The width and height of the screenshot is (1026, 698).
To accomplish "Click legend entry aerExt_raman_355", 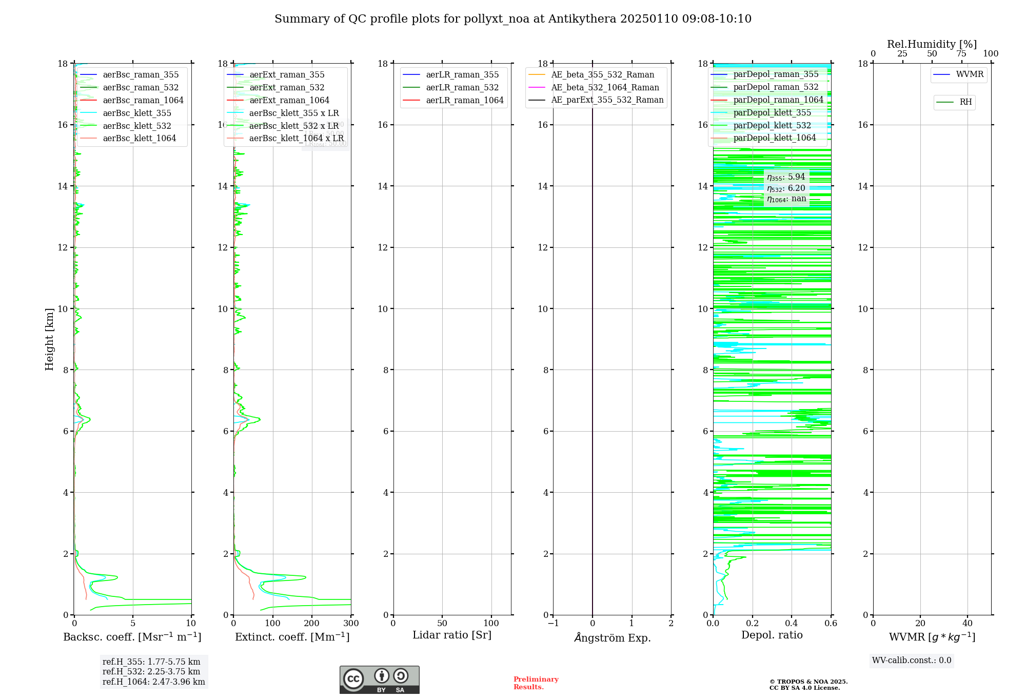I will click(275, 75).
